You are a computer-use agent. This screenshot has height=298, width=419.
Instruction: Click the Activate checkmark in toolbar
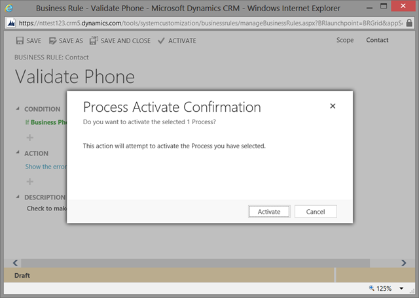click(x=161, y=41)
